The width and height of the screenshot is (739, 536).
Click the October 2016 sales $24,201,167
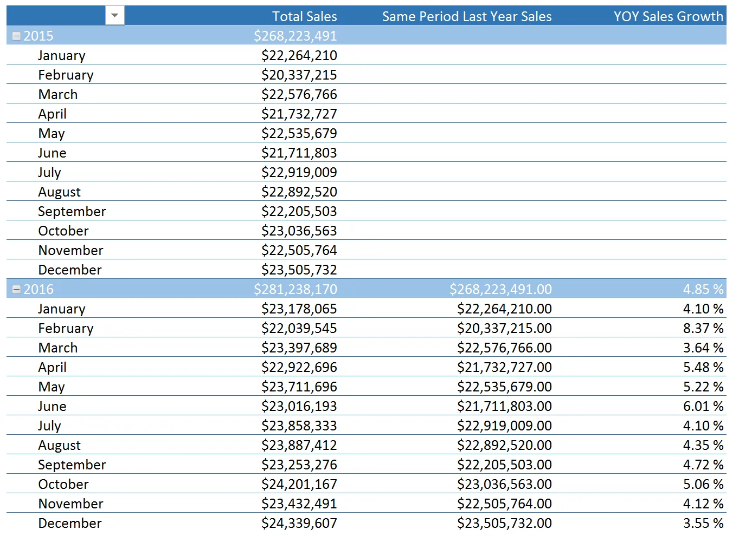pyautogui.click(x=299, y=485)
